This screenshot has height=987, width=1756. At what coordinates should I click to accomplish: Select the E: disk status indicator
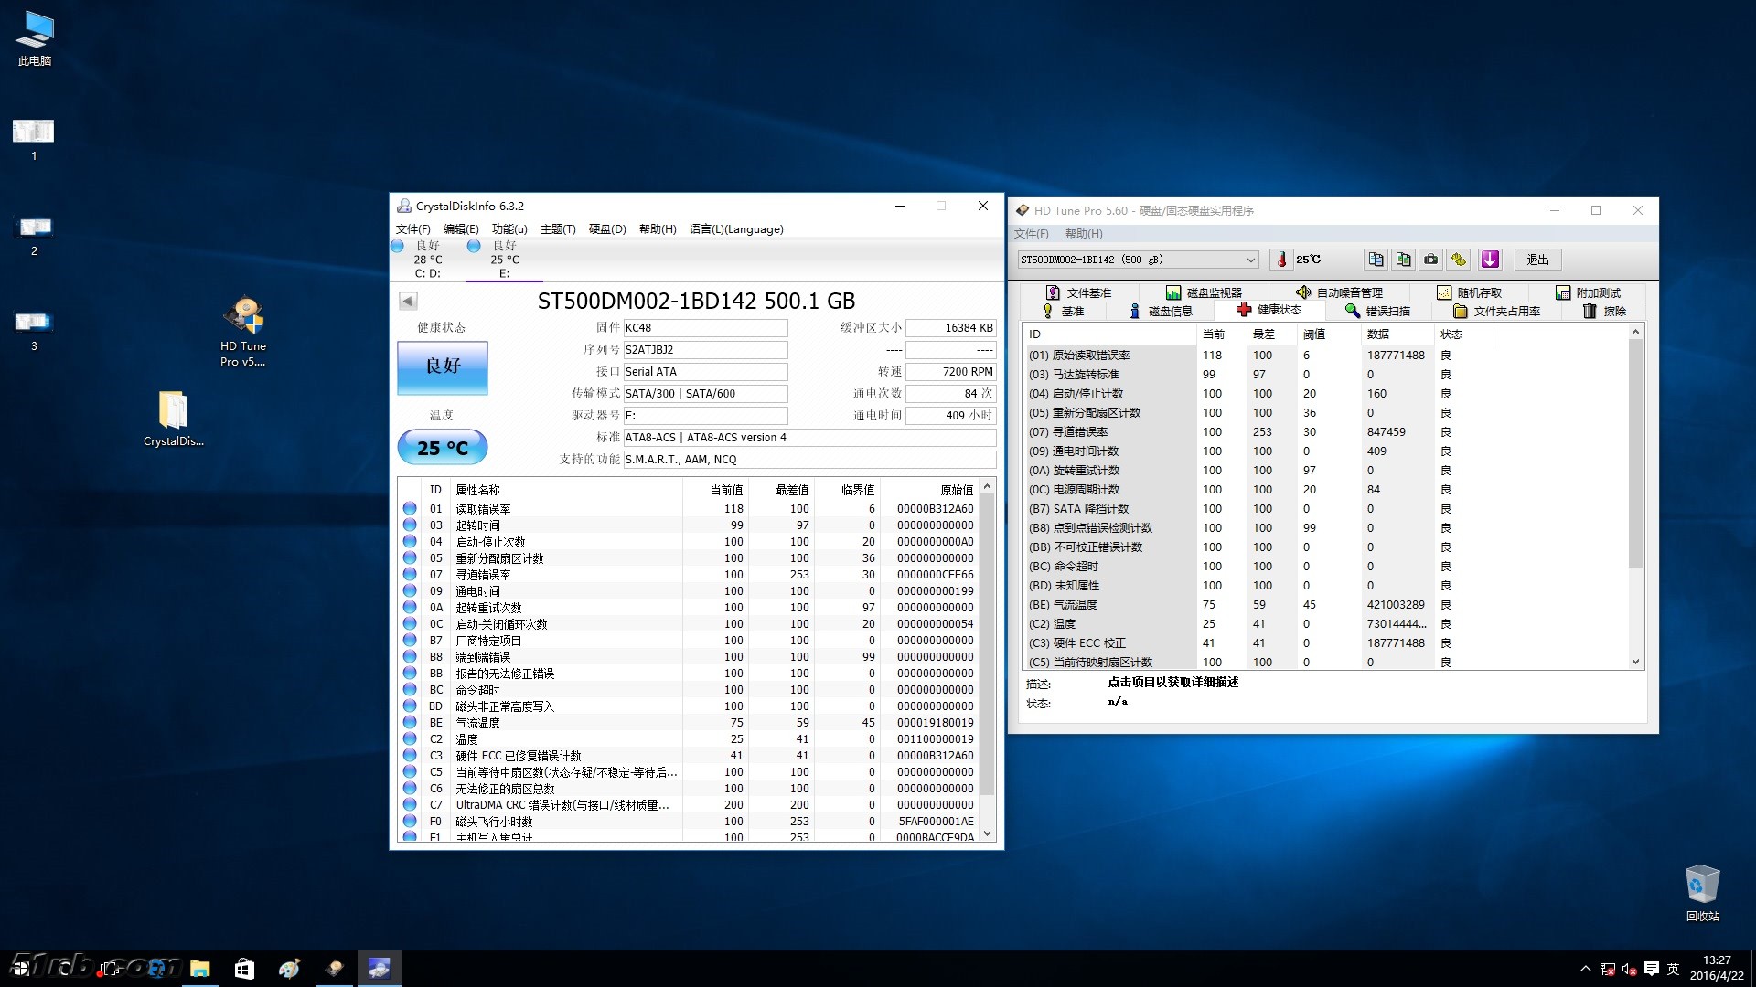[504, 260]
